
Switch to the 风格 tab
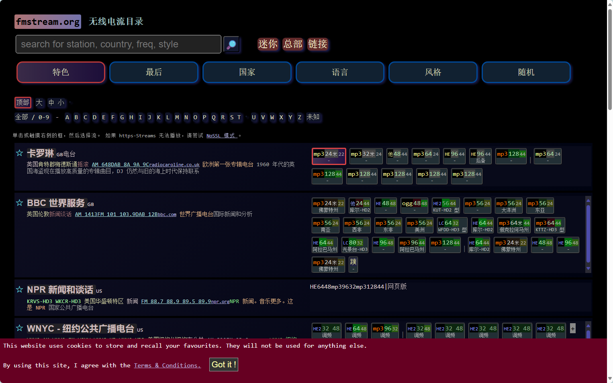point(433,72)
